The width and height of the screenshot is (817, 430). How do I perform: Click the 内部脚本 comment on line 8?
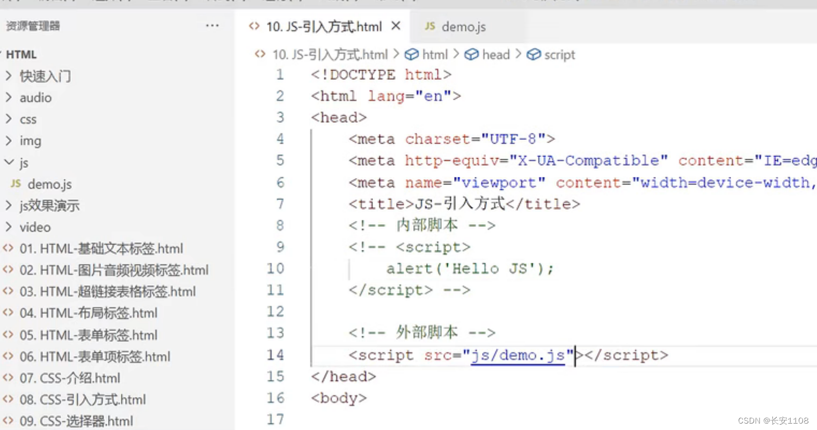pyautogui.click(x=422, y=225)
